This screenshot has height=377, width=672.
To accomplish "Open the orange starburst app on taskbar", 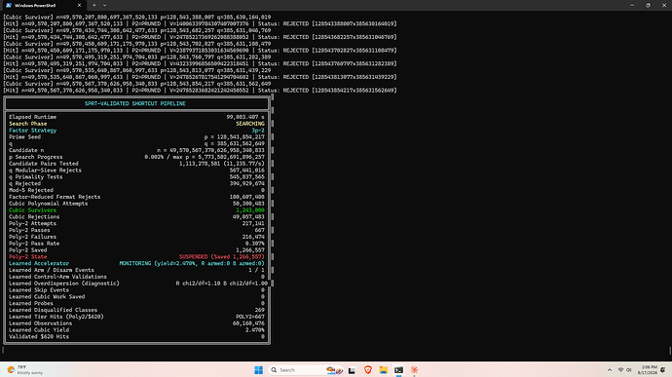I will click(414, 370).
